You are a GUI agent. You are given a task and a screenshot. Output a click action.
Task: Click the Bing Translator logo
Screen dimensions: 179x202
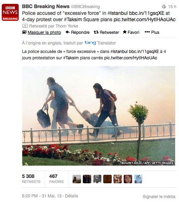pos(90,43)
